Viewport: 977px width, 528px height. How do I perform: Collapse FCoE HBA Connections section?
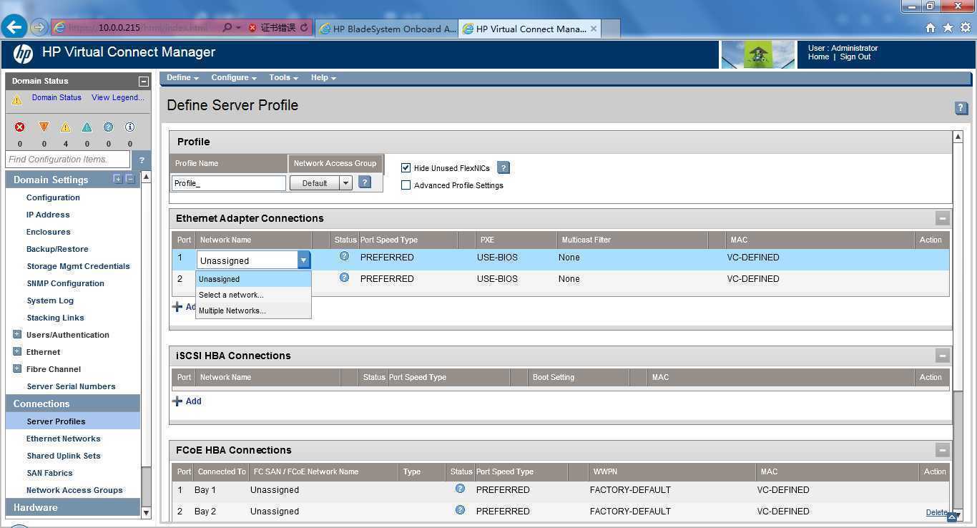click(x=943, y=450)
